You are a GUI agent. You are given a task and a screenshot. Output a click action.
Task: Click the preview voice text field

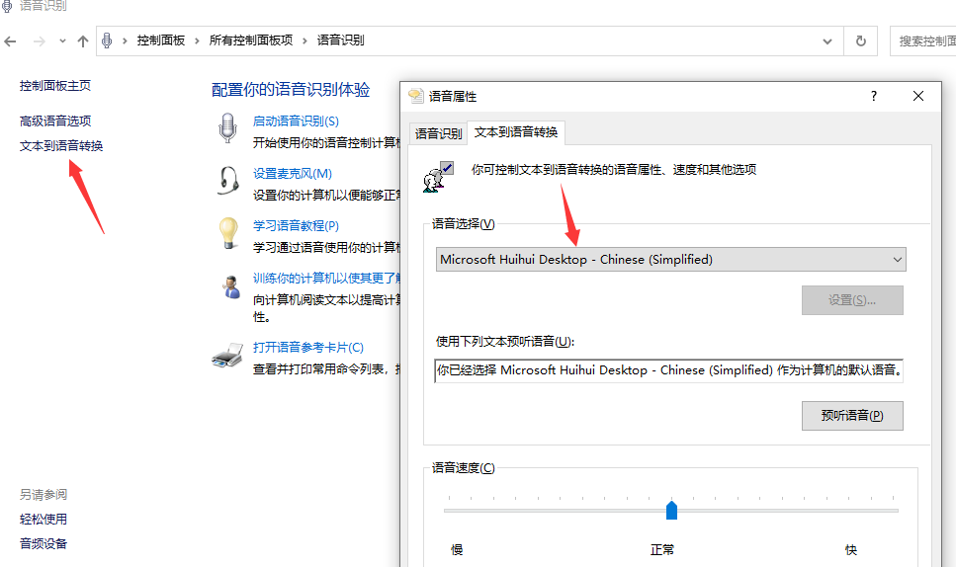click(x=670, y=370)
